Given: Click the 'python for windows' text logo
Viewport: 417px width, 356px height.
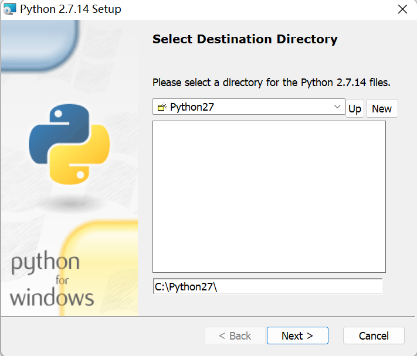Looking at the screenshot, I should click(52, 279).
